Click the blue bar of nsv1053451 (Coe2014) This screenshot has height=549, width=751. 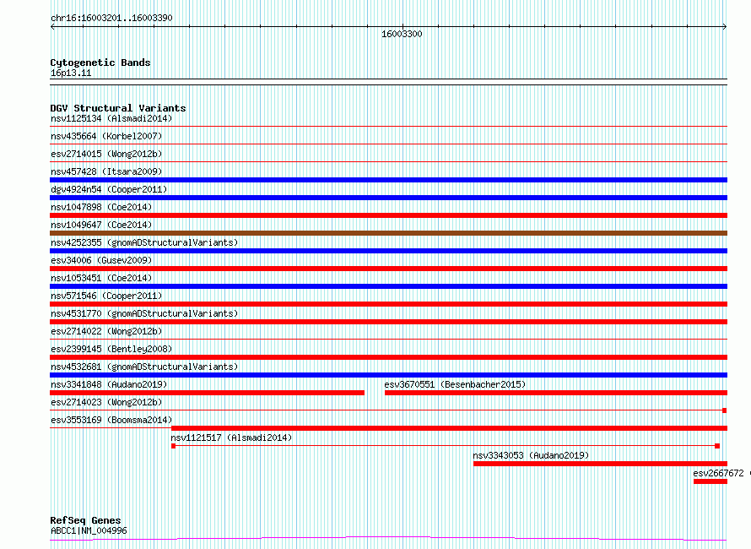[x=388, y=286]
